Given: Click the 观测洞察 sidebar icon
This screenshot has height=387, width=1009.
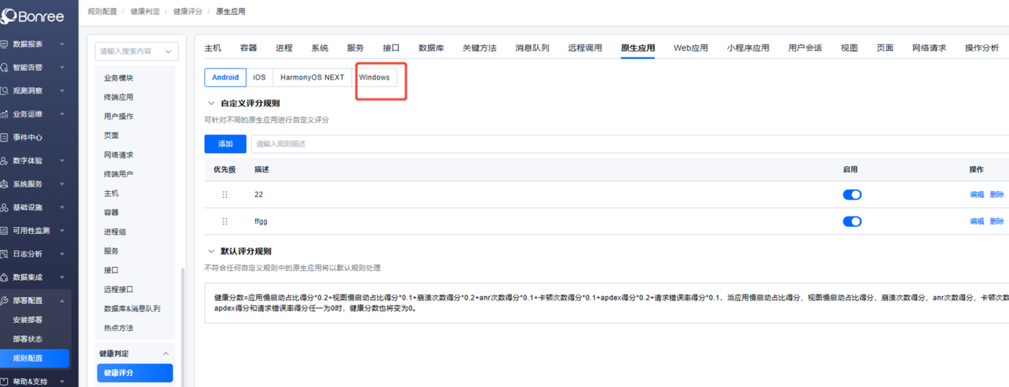Looking at the screenshot, I should pyautogui.click(x=4, y=91).
